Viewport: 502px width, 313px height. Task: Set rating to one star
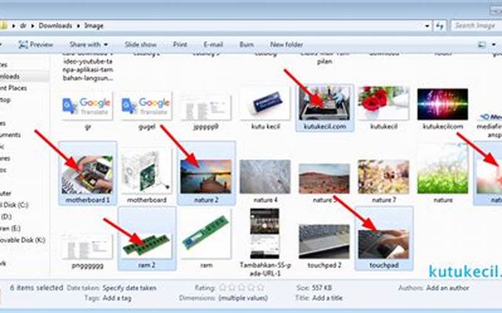(x=223, y=288)
